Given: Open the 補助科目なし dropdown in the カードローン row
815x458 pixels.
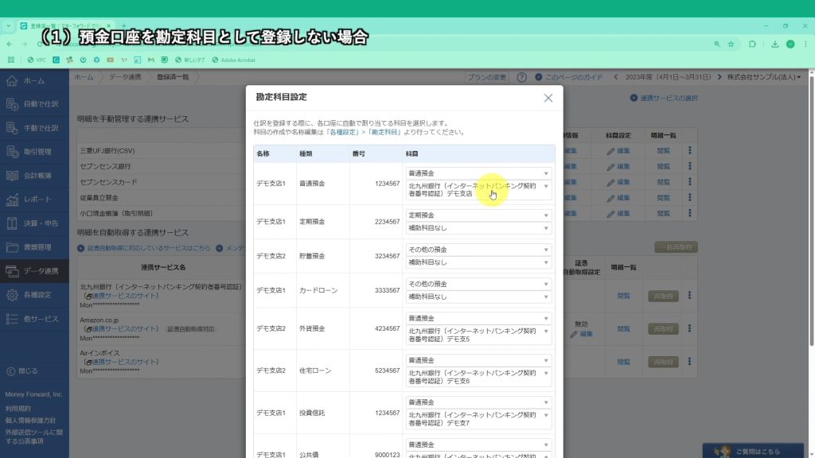Looking at the screenshot, I should pyautogui.click(x=478, y=297).
